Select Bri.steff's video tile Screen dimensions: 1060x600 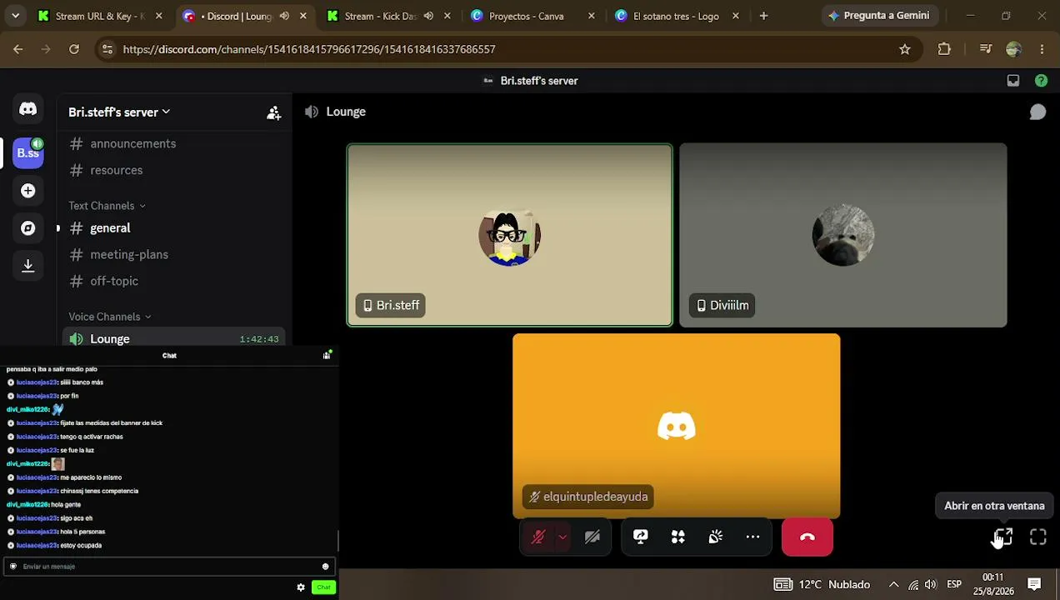pos(510,235)
